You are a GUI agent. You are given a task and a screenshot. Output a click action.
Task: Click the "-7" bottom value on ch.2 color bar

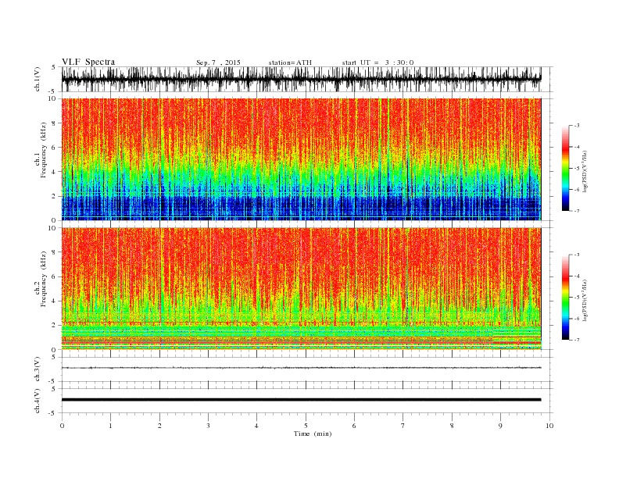(577, 340)
